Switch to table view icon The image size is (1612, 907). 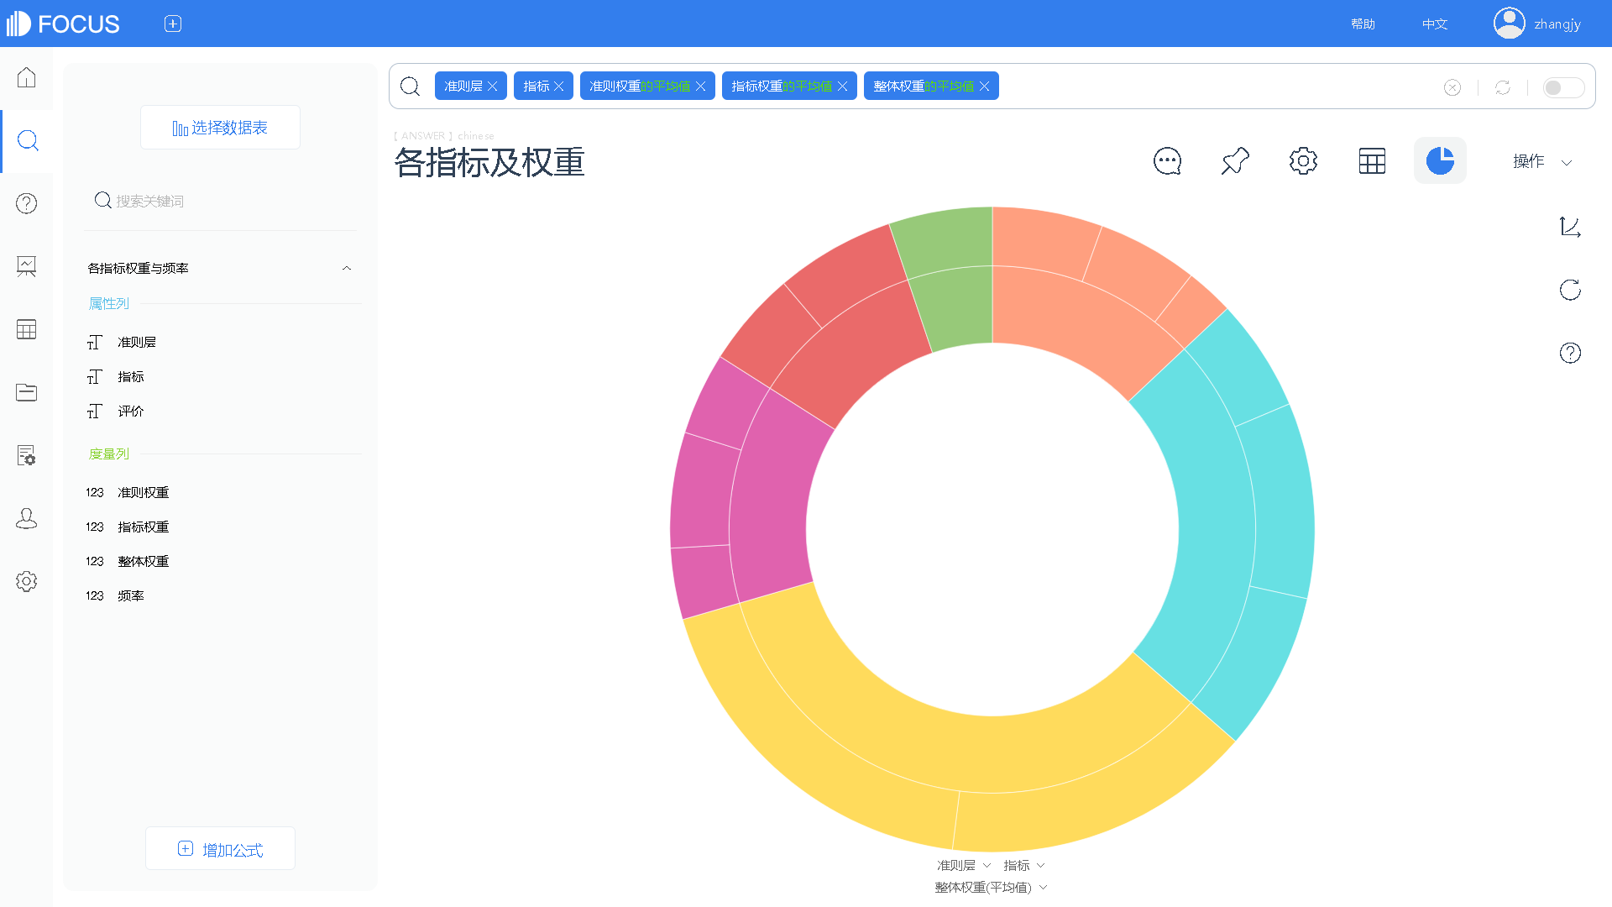pyautogui.click(x=1372, y=161)
